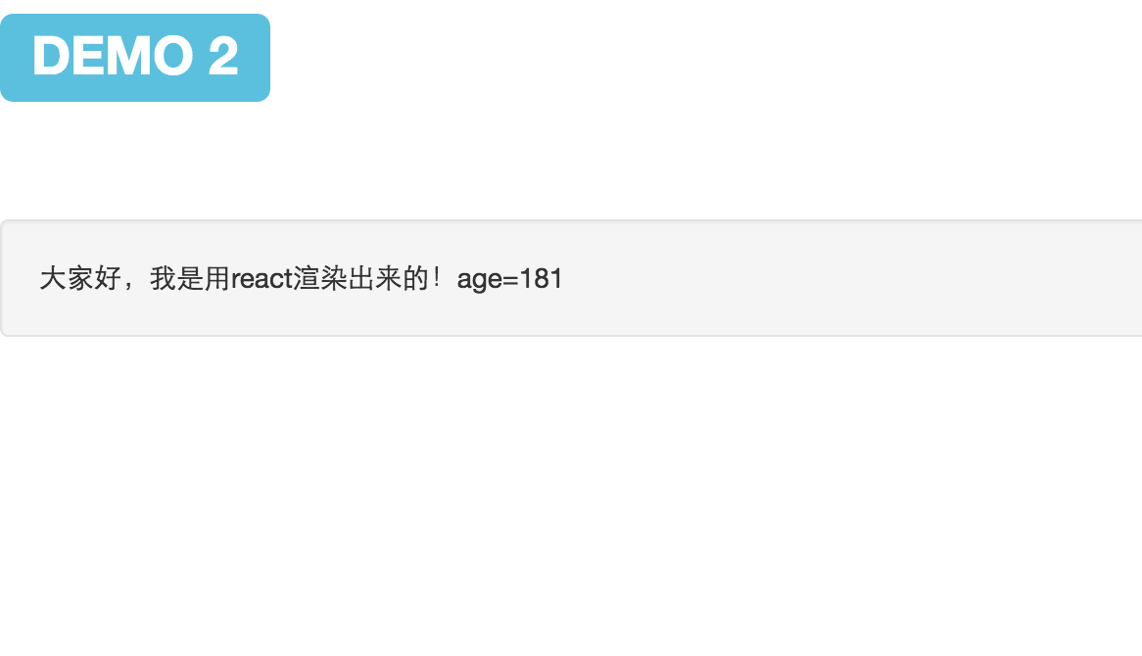Click the characters 出来的 in the sentence
The width and height of the screenshot is (1142, 656).
tap(389, 279)
